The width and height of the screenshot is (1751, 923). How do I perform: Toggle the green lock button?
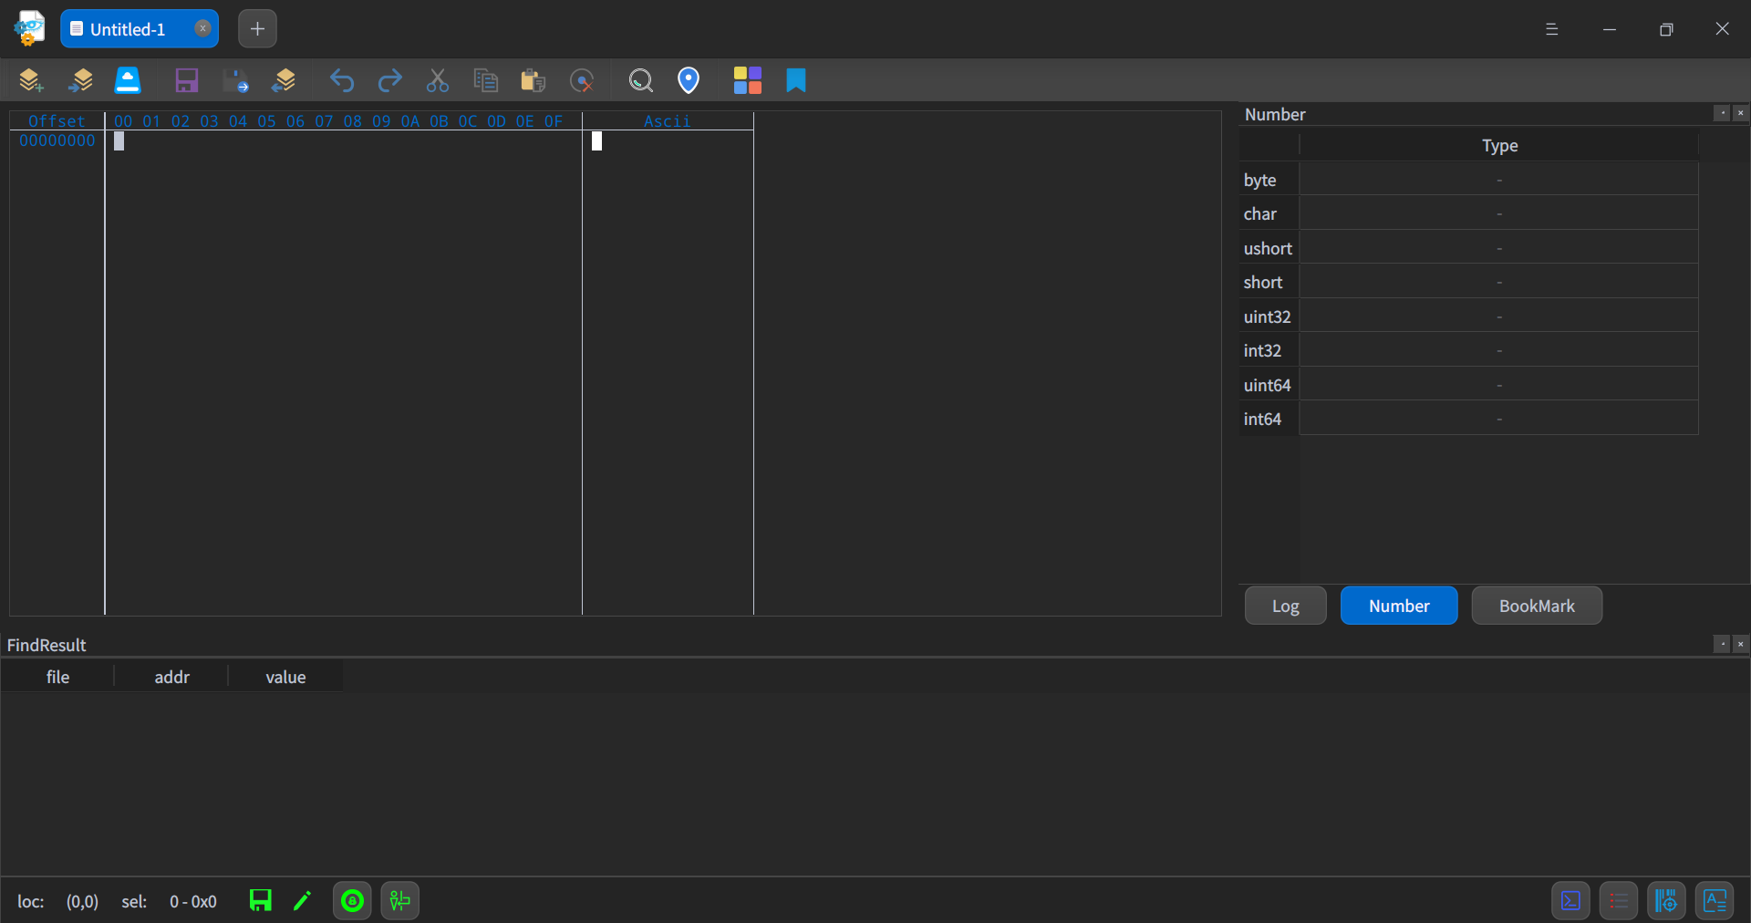(352, 901)
